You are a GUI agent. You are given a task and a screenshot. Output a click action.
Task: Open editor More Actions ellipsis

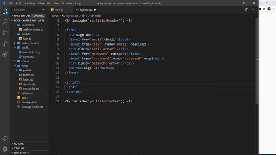click(x=253, y=10)
